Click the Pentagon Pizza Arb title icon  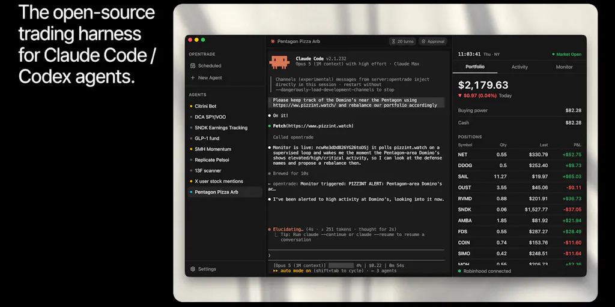pos(273,41)
